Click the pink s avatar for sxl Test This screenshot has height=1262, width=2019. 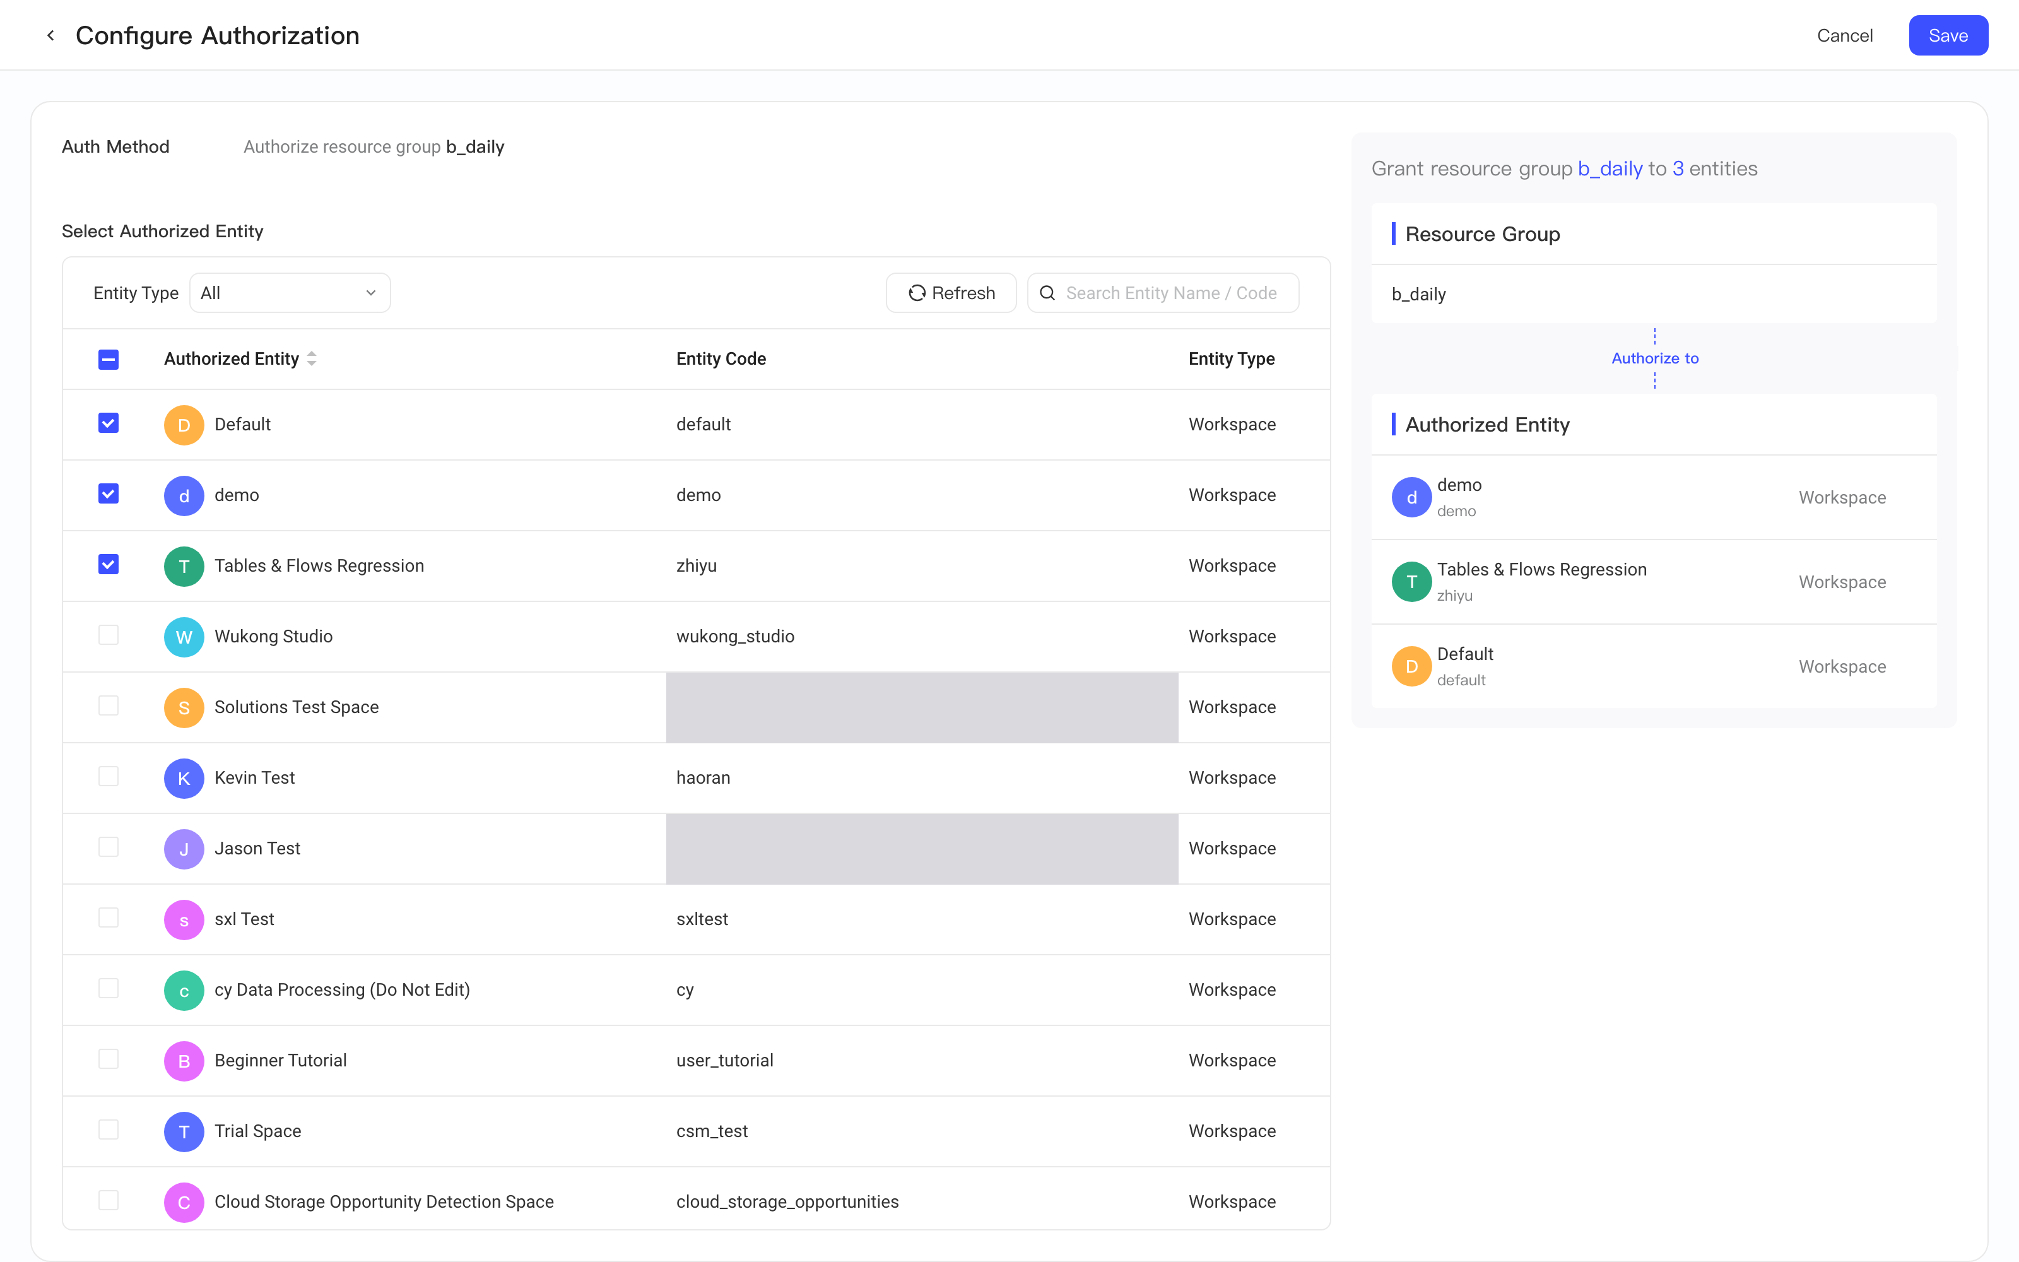pos(184,920)
